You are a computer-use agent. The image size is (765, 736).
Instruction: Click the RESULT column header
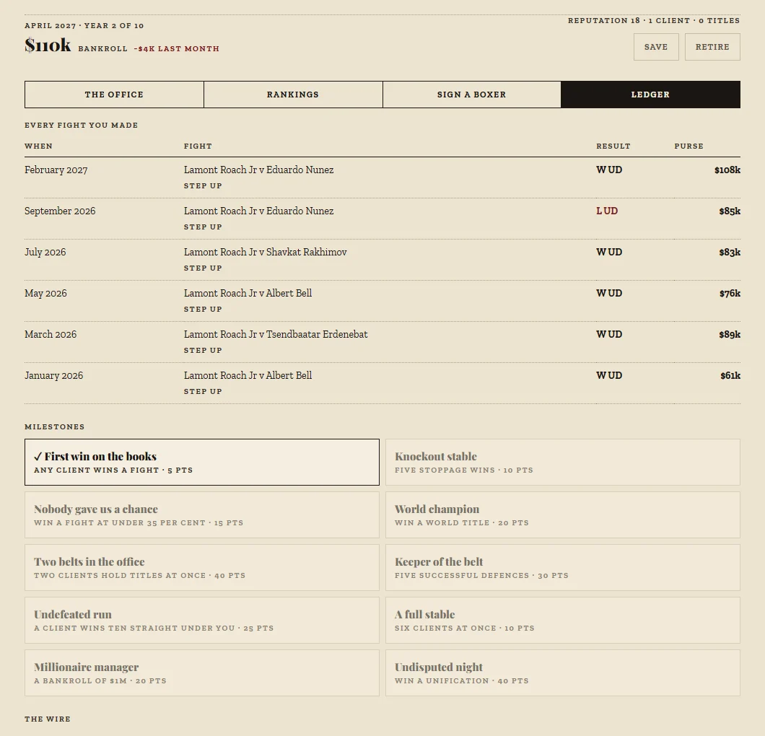click(613, 146)
